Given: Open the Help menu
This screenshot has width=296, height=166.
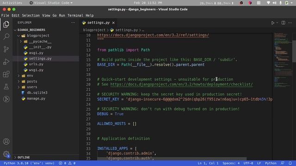Looking at the screenshot, I should tap(90, 15).
